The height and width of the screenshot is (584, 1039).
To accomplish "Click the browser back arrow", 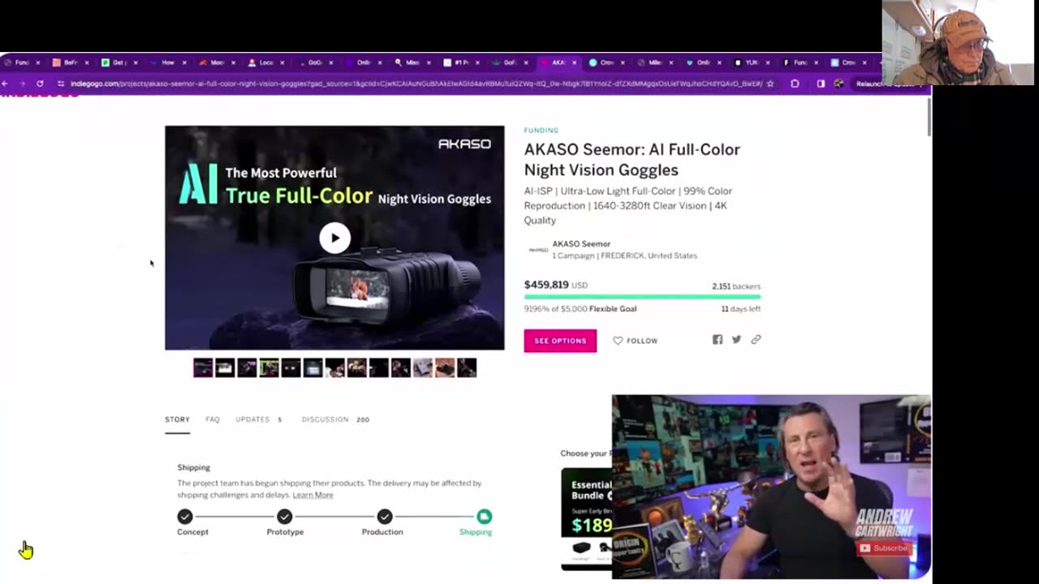I will click(6, 84).
